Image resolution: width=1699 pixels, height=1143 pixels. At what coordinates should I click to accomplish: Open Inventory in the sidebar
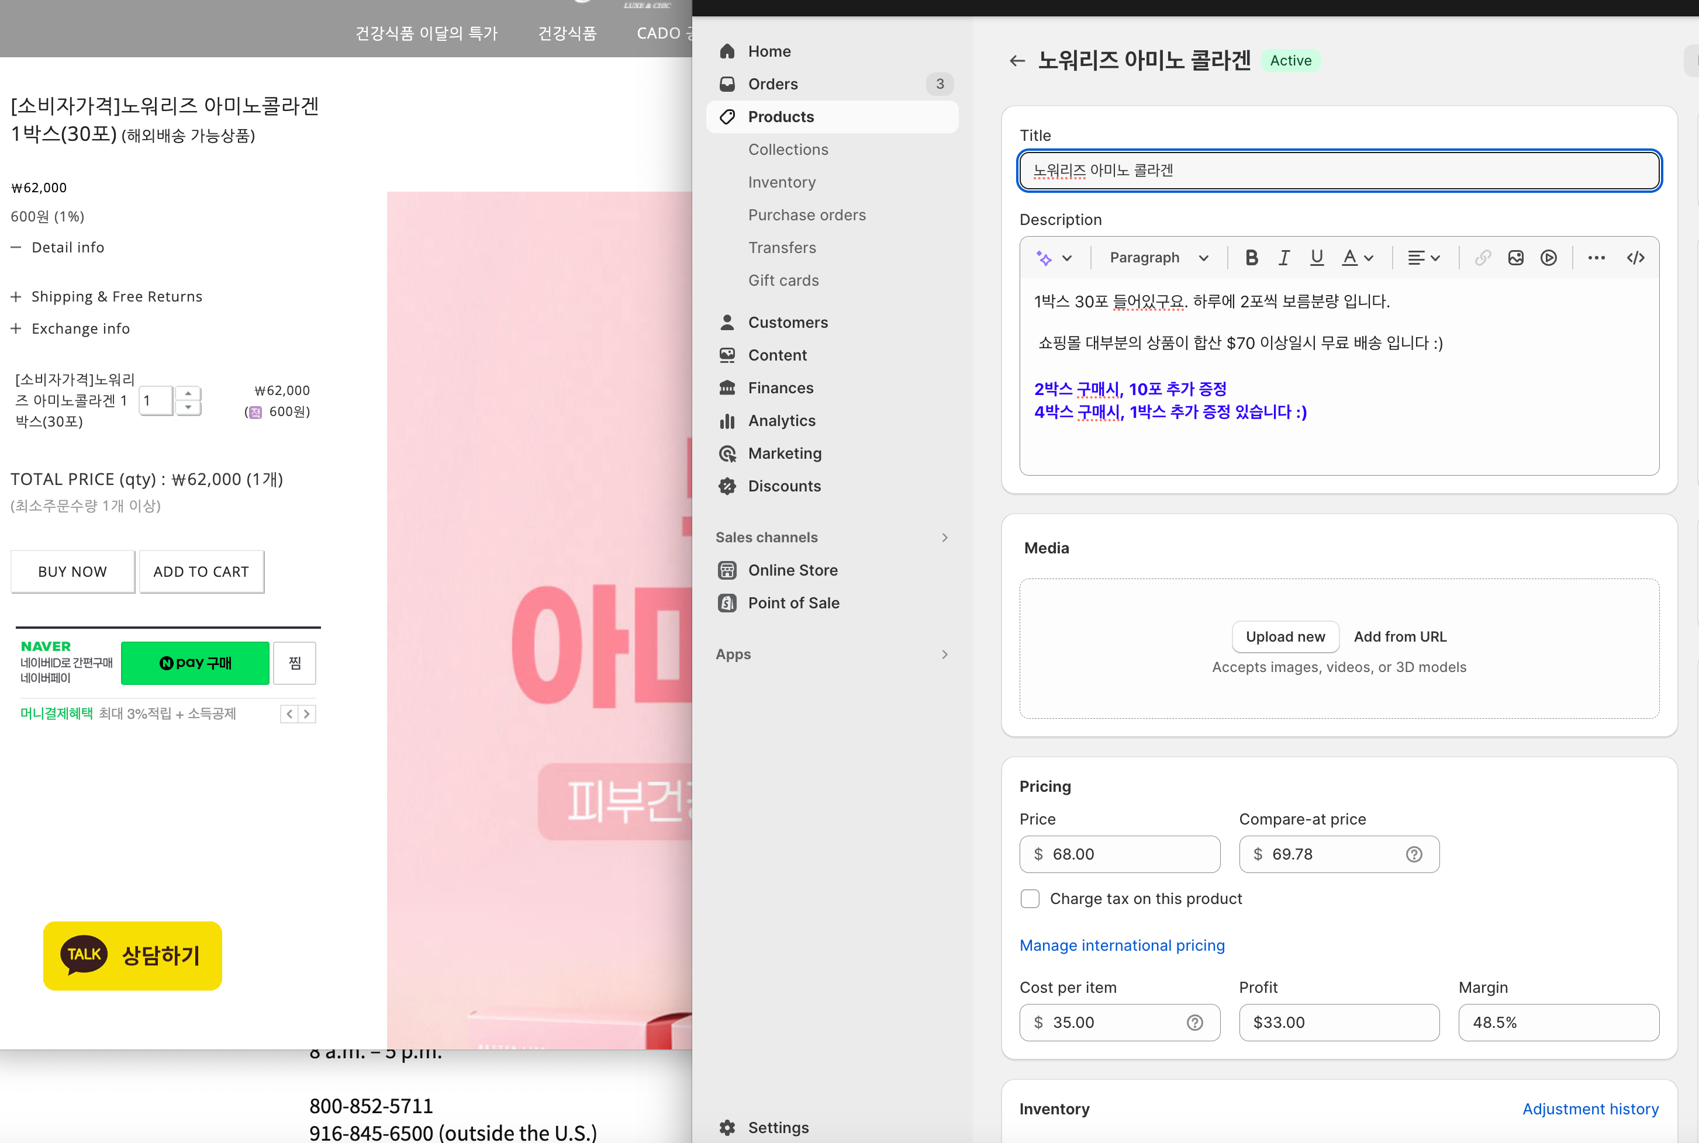click(x=782, y=182)
